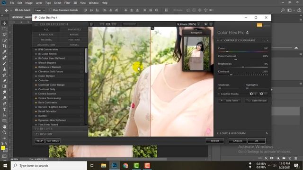Select the Pen tool
303x170 pixels.
[x=4, y=104]
